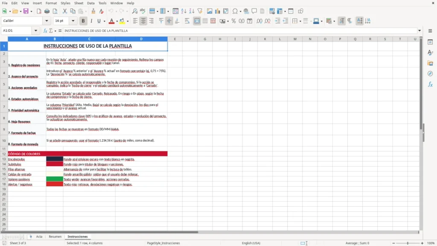Toggle Underline formatting
Image resolution: width=437 pixels, height=246 pixels.
[99, 21]
